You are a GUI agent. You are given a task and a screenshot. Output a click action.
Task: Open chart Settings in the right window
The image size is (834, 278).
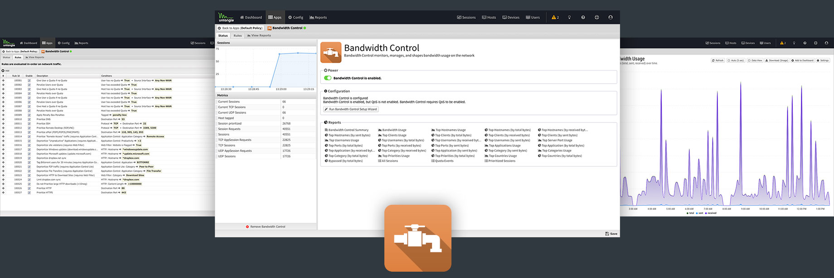823,61
